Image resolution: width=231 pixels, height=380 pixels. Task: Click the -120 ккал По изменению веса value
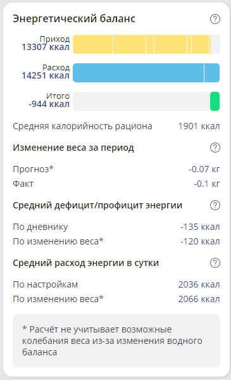pyautogui.click(x=200, y=241)
